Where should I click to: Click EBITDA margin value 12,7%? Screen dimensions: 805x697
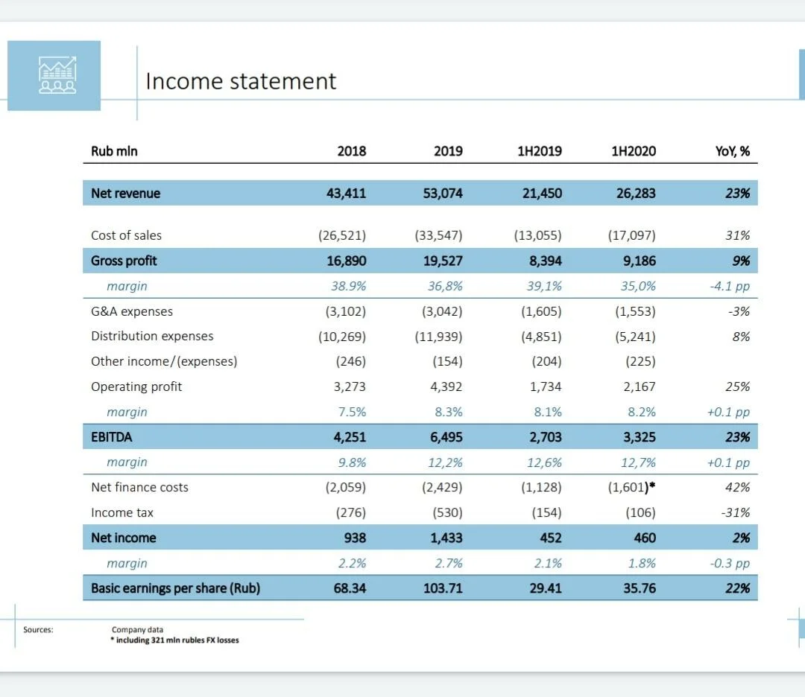tap(638, 462)
